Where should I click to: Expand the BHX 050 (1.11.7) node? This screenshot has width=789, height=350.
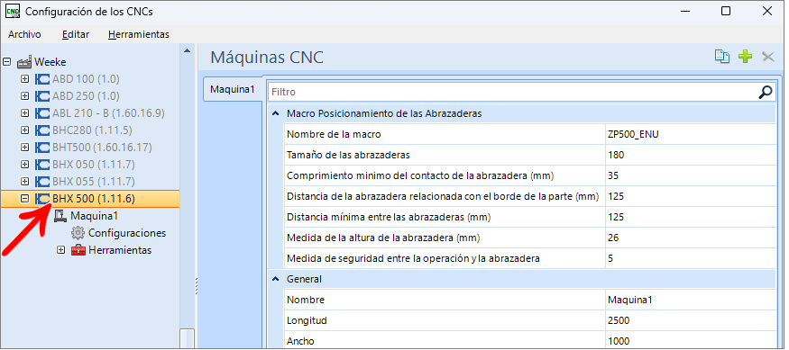click(24, 165)
